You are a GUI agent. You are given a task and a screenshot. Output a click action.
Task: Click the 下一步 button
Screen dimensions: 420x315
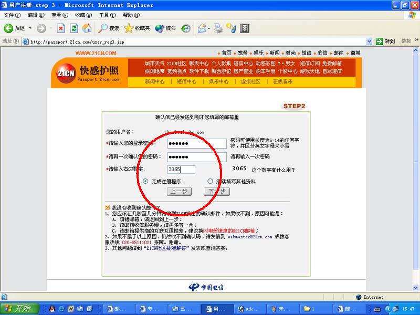click(217, 191)
